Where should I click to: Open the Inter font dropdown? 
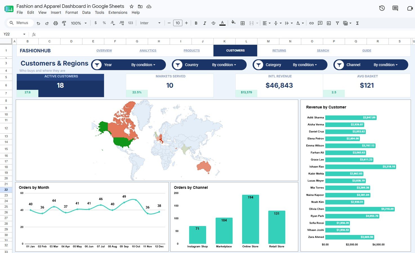click(150, 23)
